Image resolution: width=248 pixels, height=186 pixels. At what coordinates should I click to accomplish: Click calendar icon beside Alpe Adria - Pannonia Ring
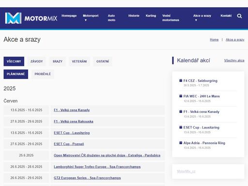coord(181,143)
